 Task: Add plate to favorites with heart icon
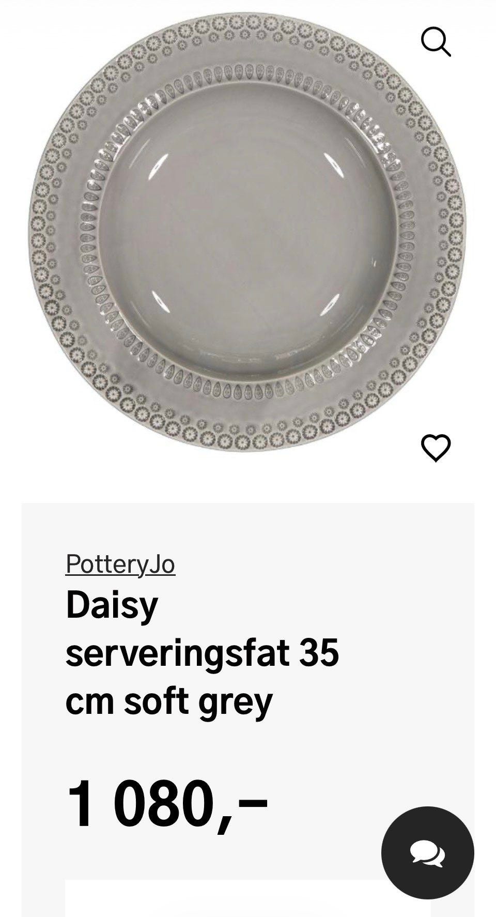pyautogui.click(x=436, y=448)
